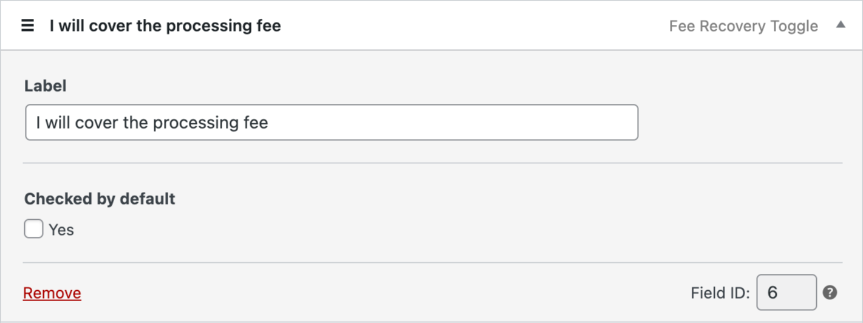Click the word 'cover' in the header title

click(x=111, y=26)
